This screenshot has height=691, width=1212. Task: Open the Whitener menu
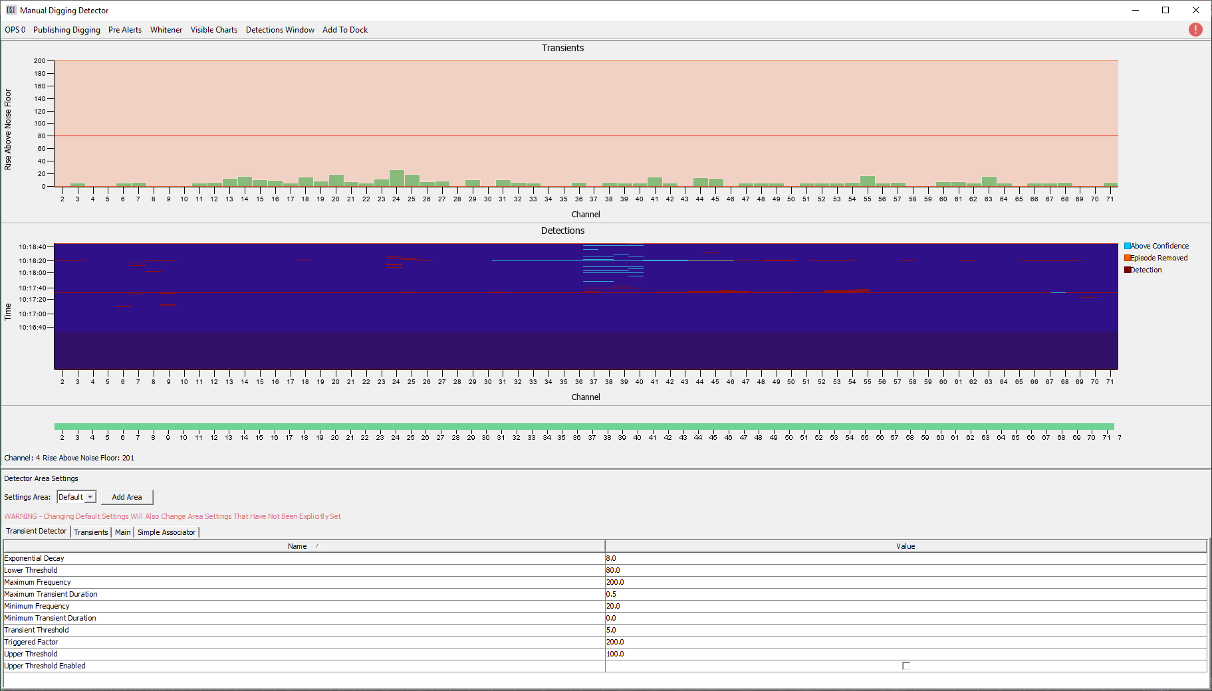[166, 30]
